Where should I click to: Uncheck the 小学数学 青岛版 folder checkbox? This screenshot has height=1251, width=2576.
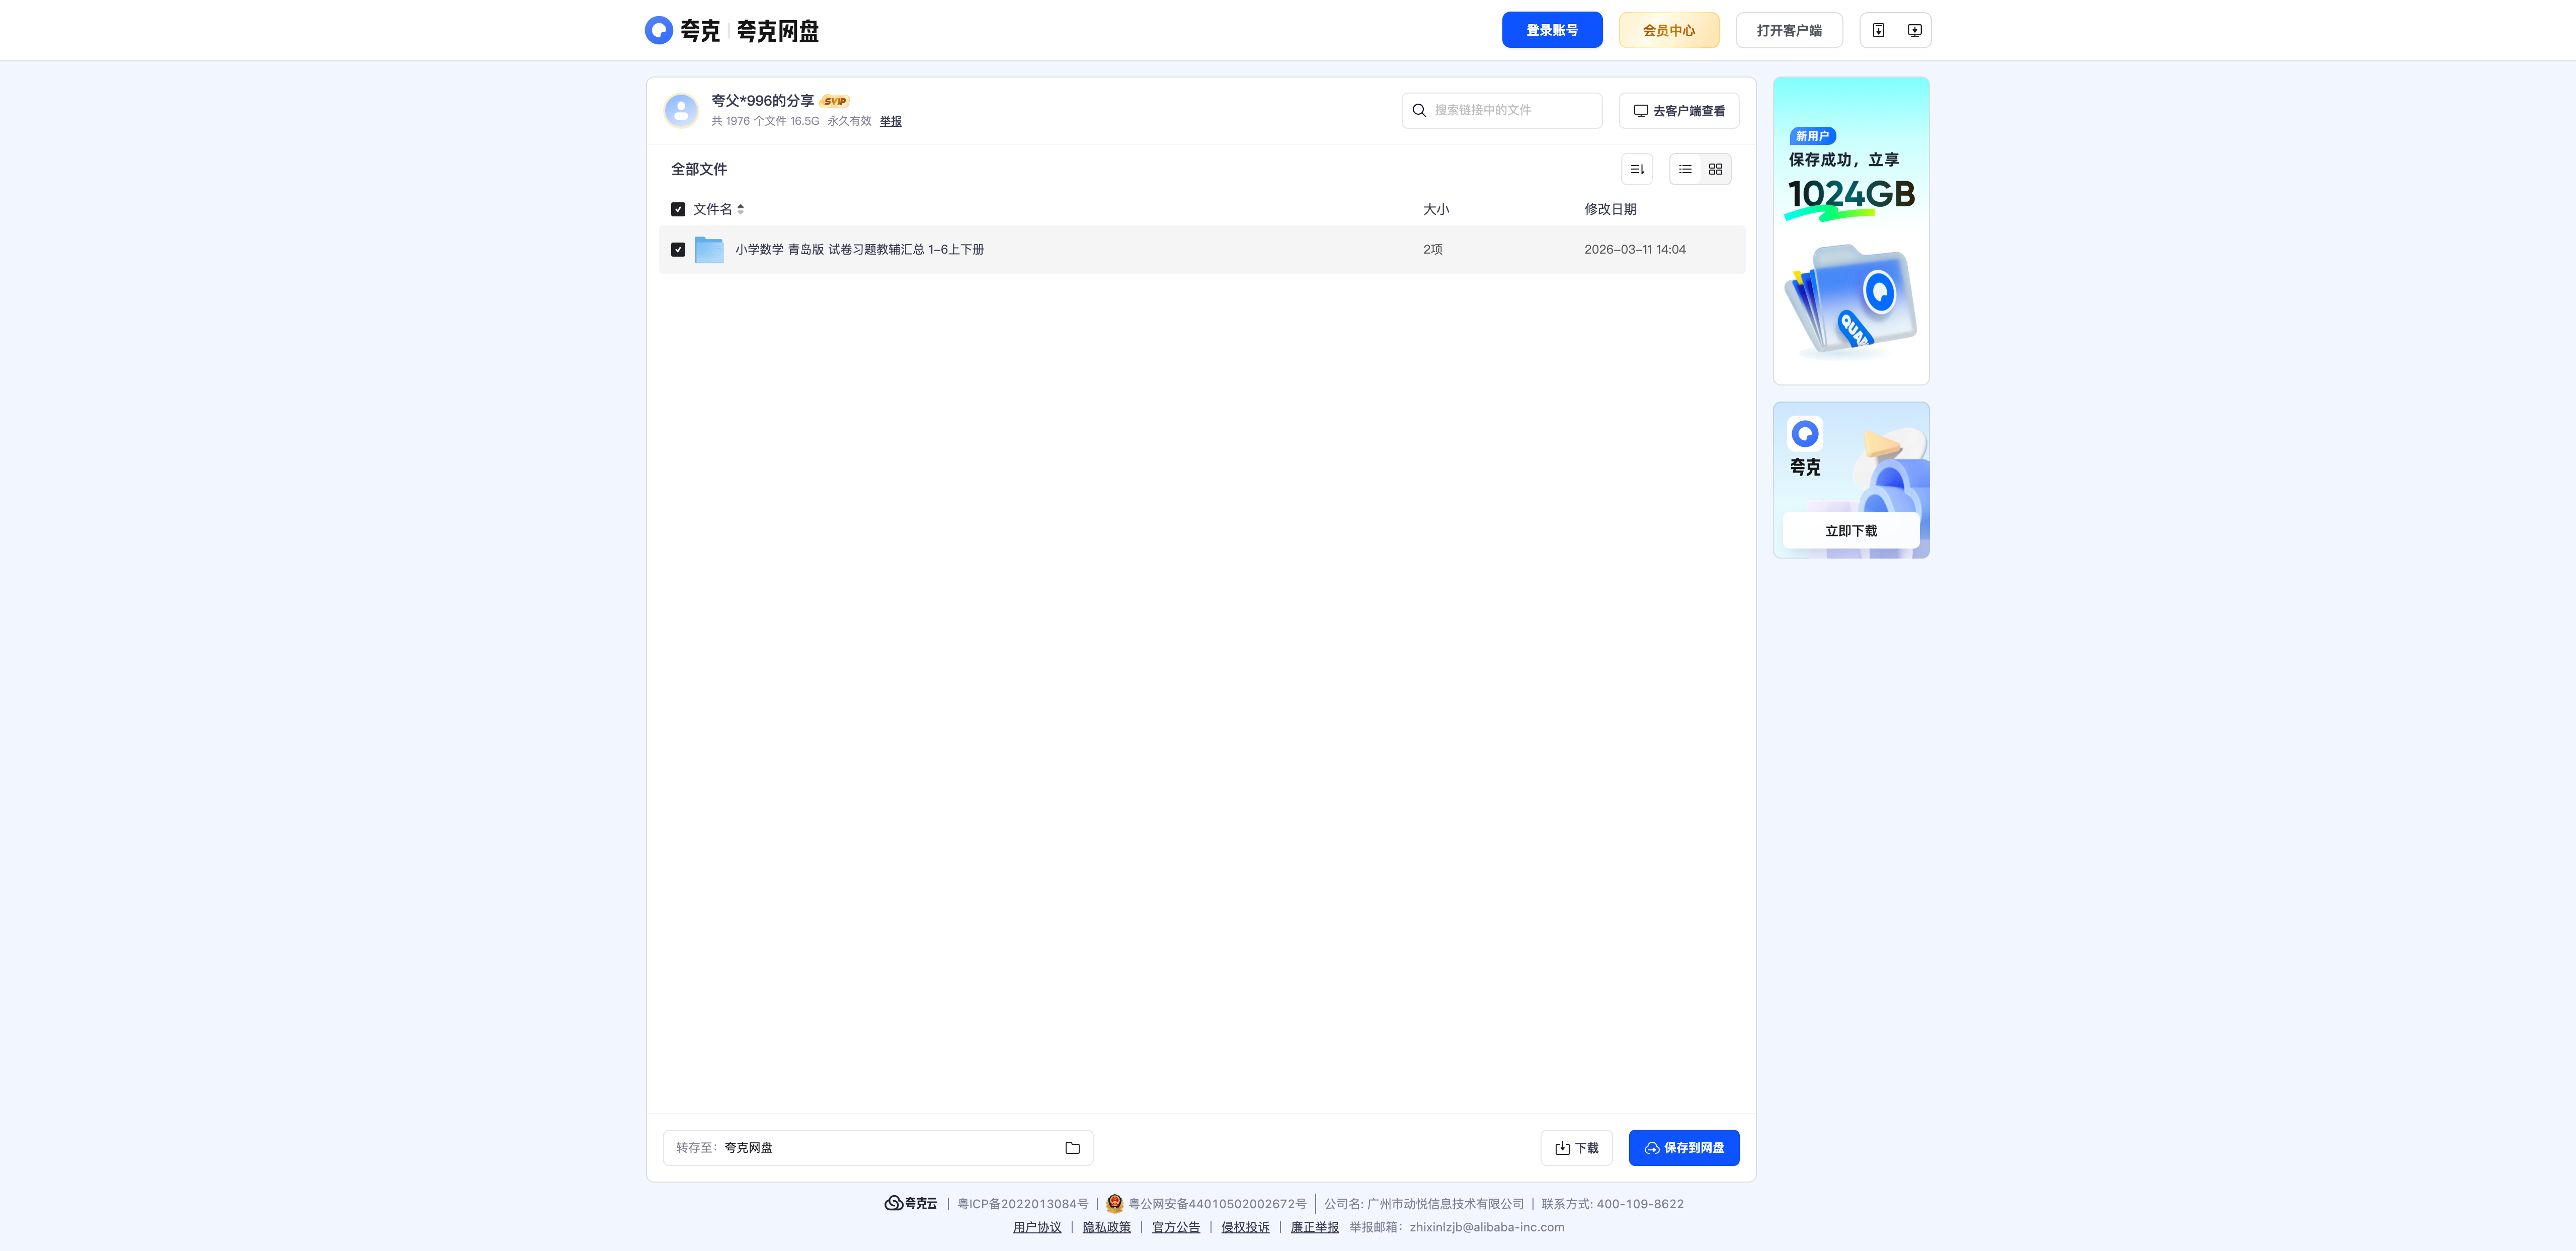[678, 249]
